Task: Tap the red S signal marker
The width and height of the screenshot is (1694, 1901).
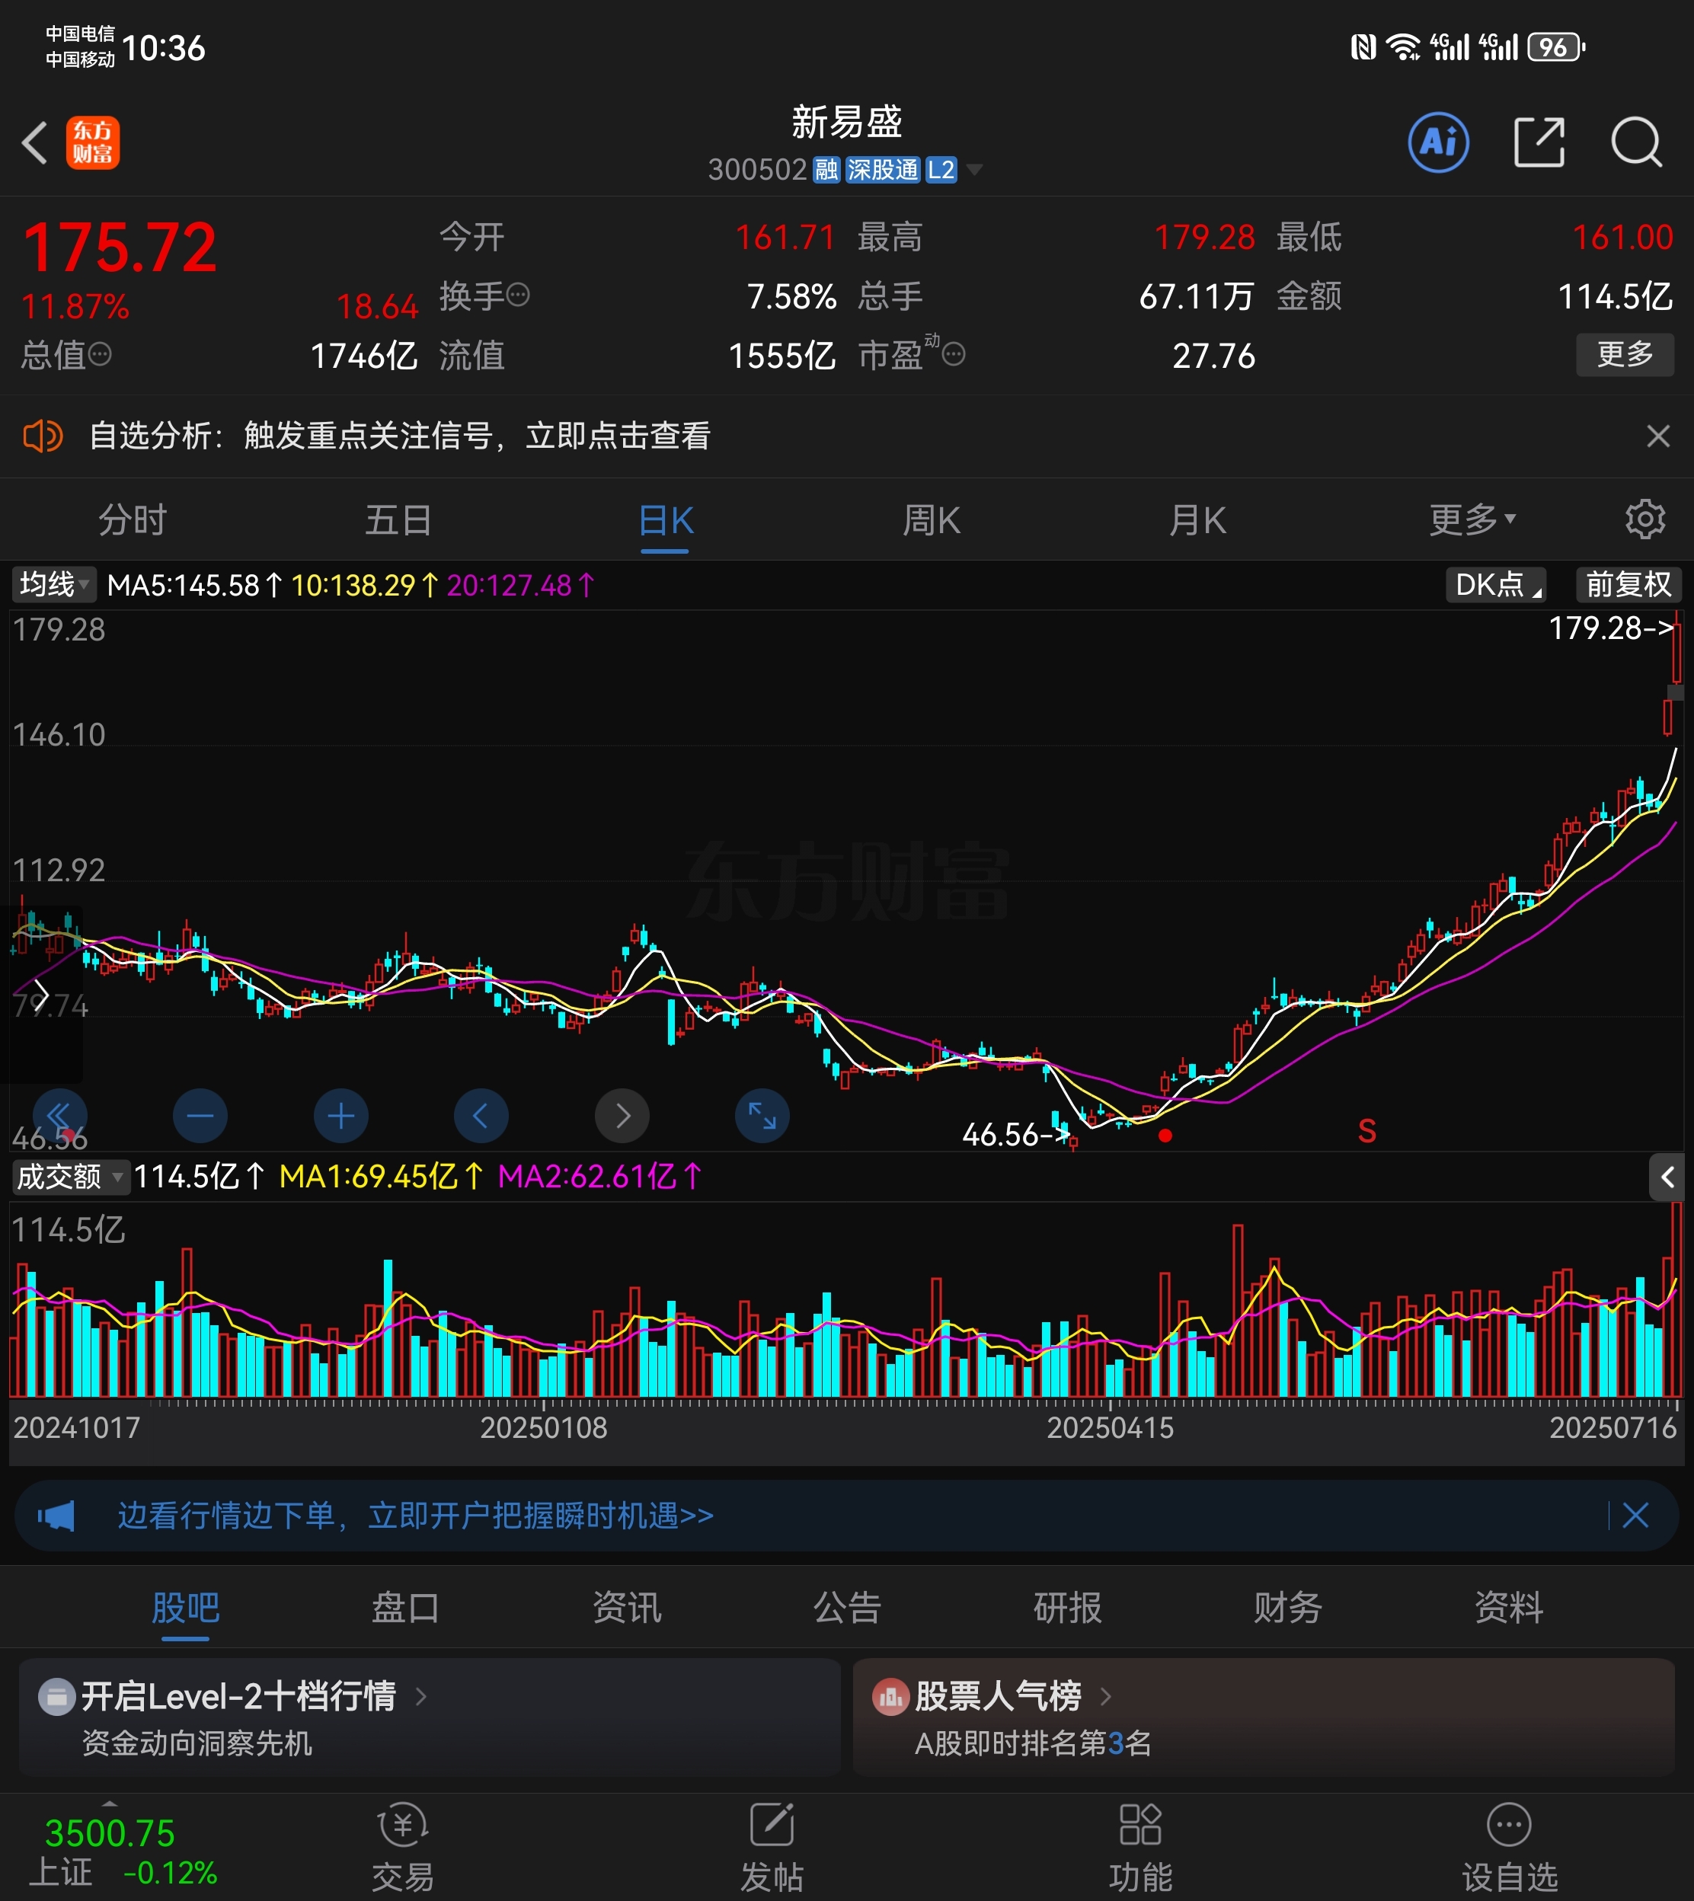Action: [x=1366, y=1130]
